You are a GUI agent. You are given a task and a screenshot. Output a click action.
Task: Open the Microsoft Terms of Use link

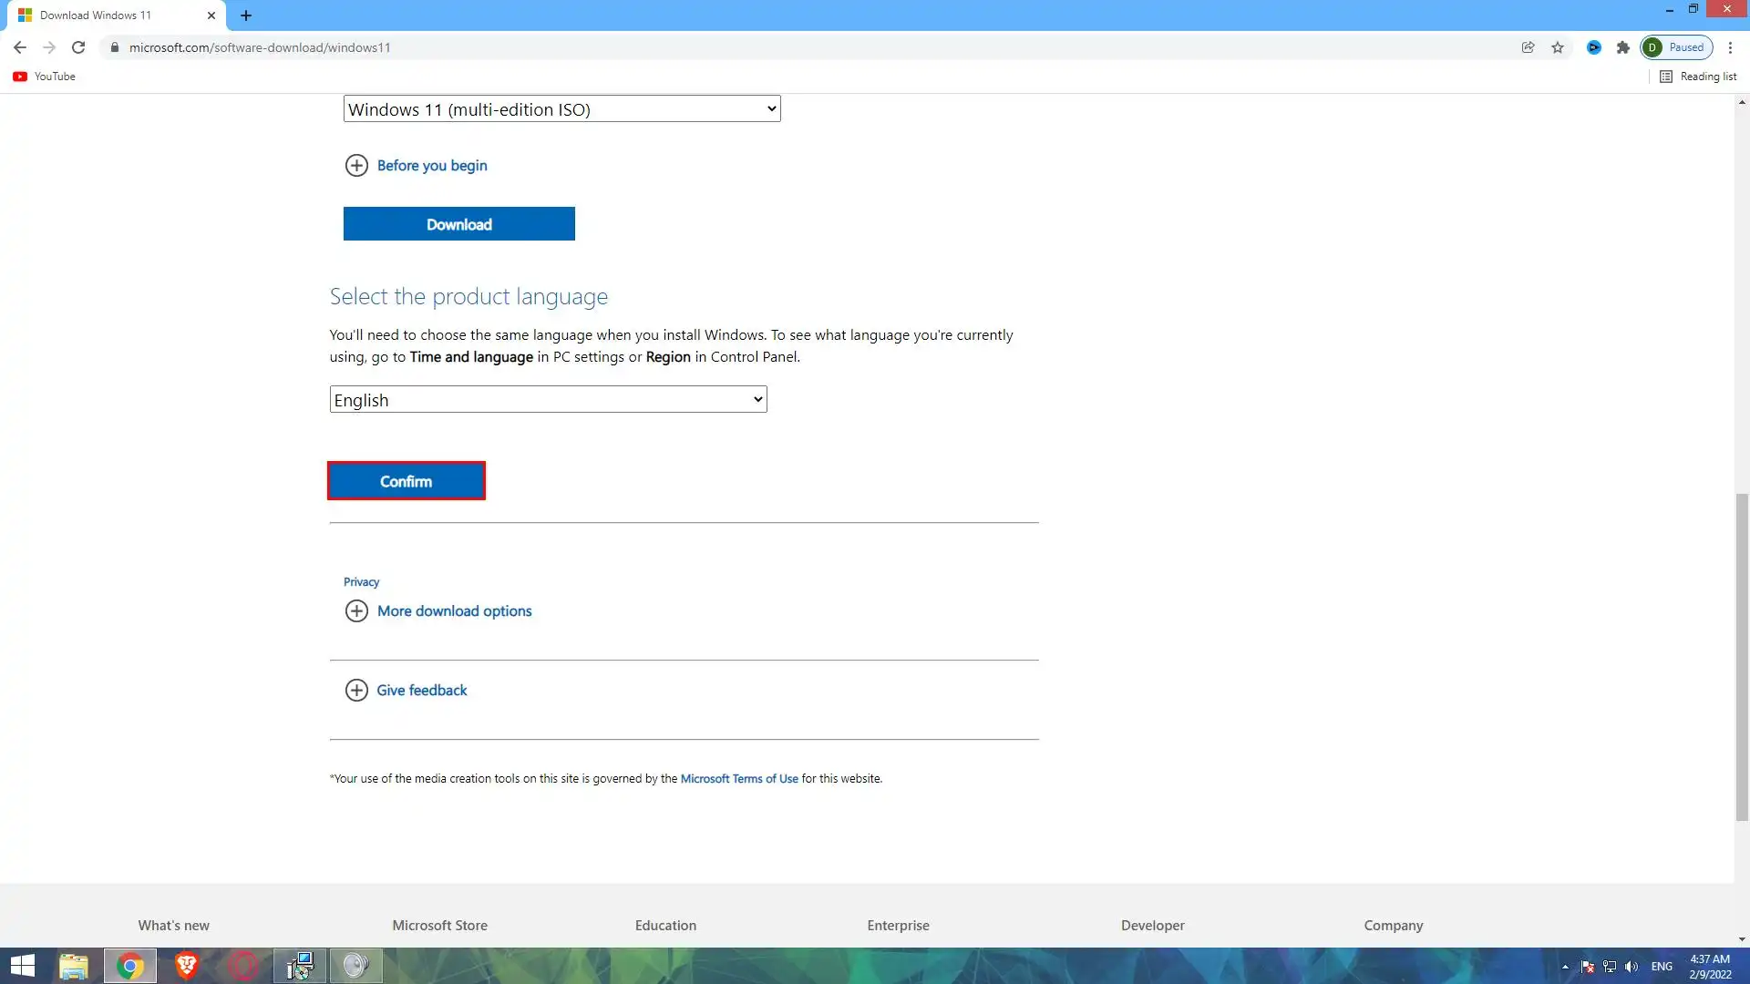click(738, 779)
